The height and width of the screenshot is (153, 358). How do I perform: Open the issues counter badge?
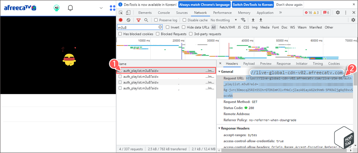[326, 13]
